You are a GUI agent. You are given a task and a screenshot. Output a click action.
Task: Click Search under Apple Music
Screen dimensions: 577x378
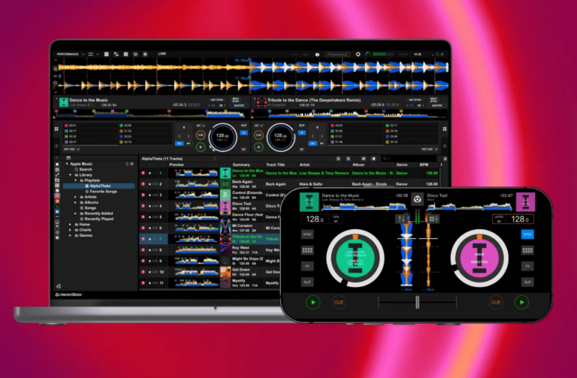pos(86,169)
